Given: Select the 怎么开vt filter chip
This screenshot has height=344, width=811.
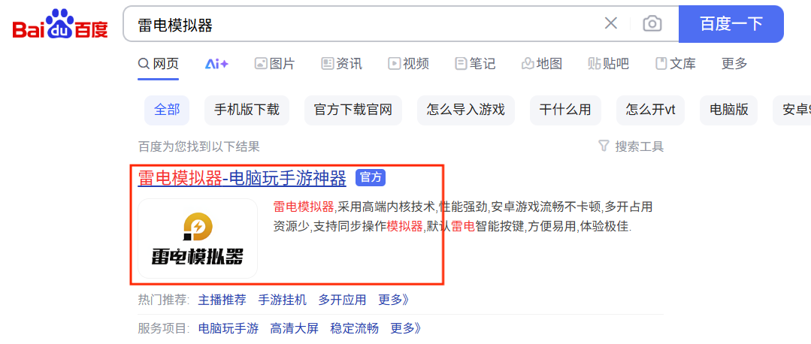Looking at the screenshot, I should click(x=650, y=110).
